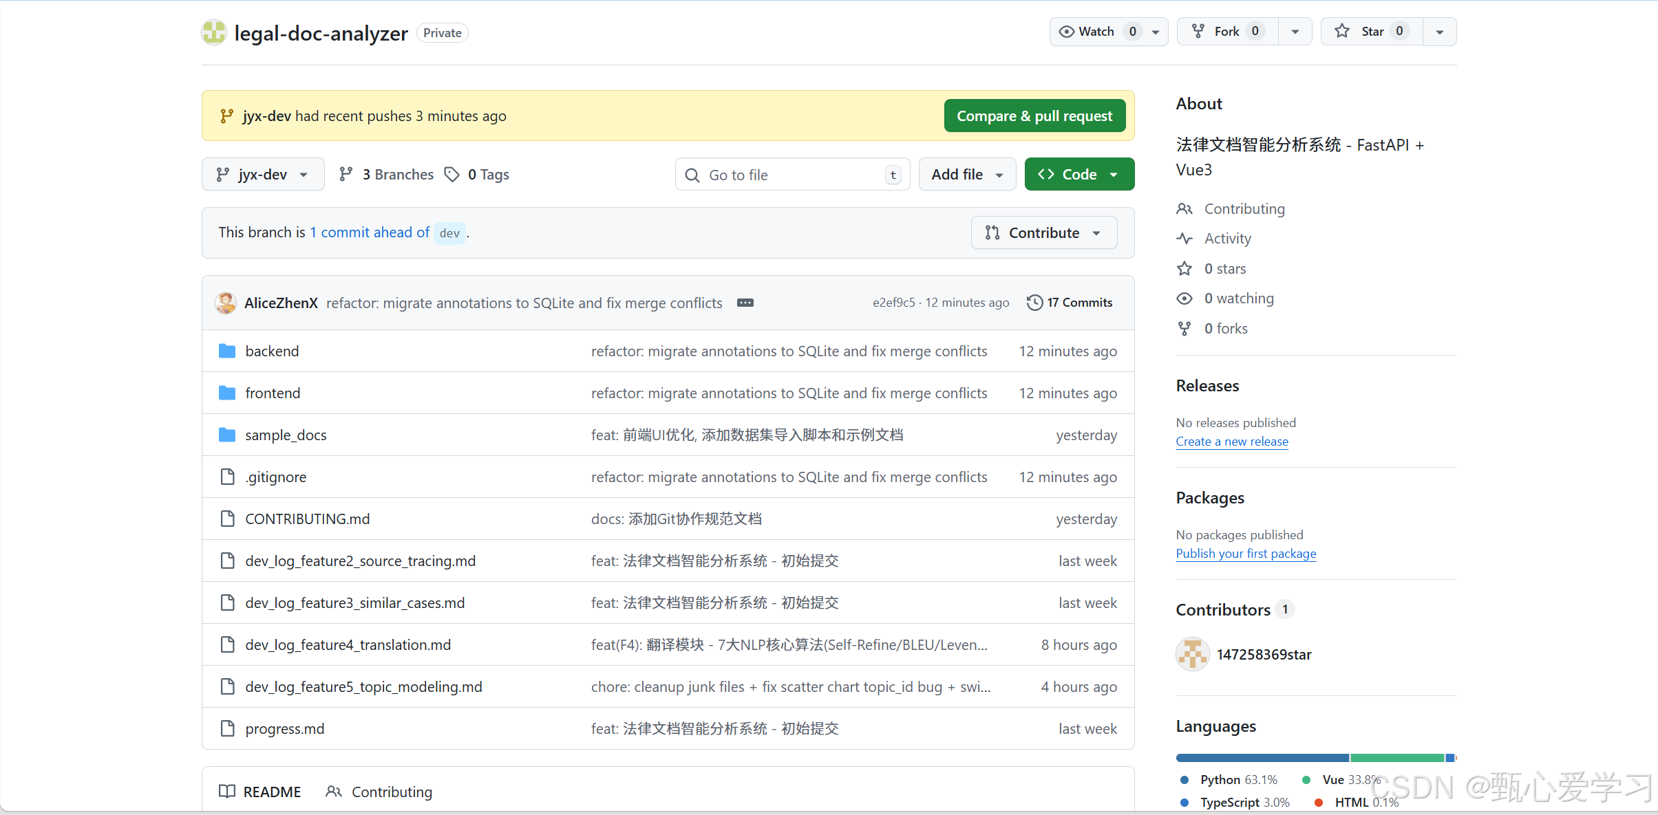Expand the Add file dropdown
Screen dimensions: 1658x815
966,175
